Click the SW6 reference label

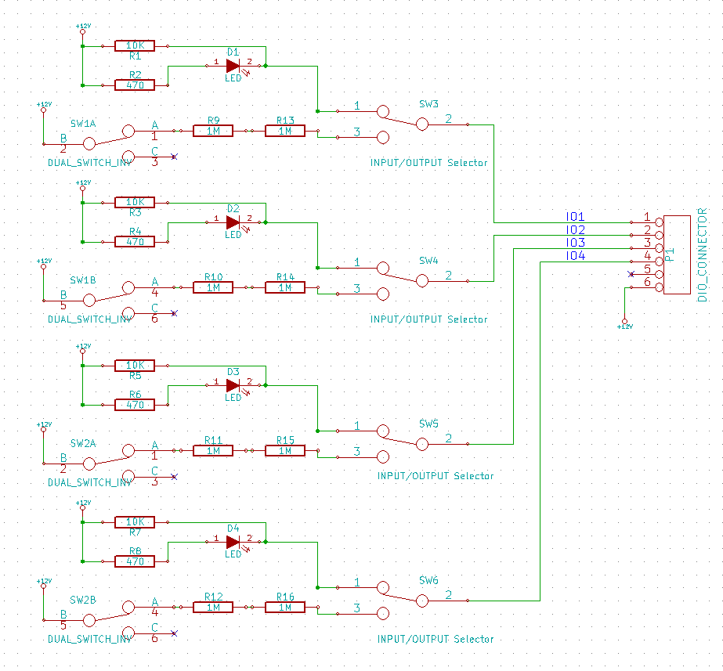[428, 581]
